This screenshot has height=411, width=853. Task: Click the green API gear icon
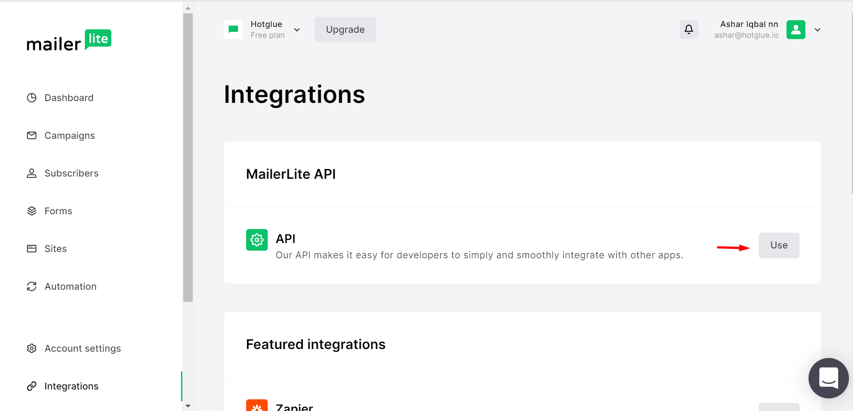[x=257, y=240]
